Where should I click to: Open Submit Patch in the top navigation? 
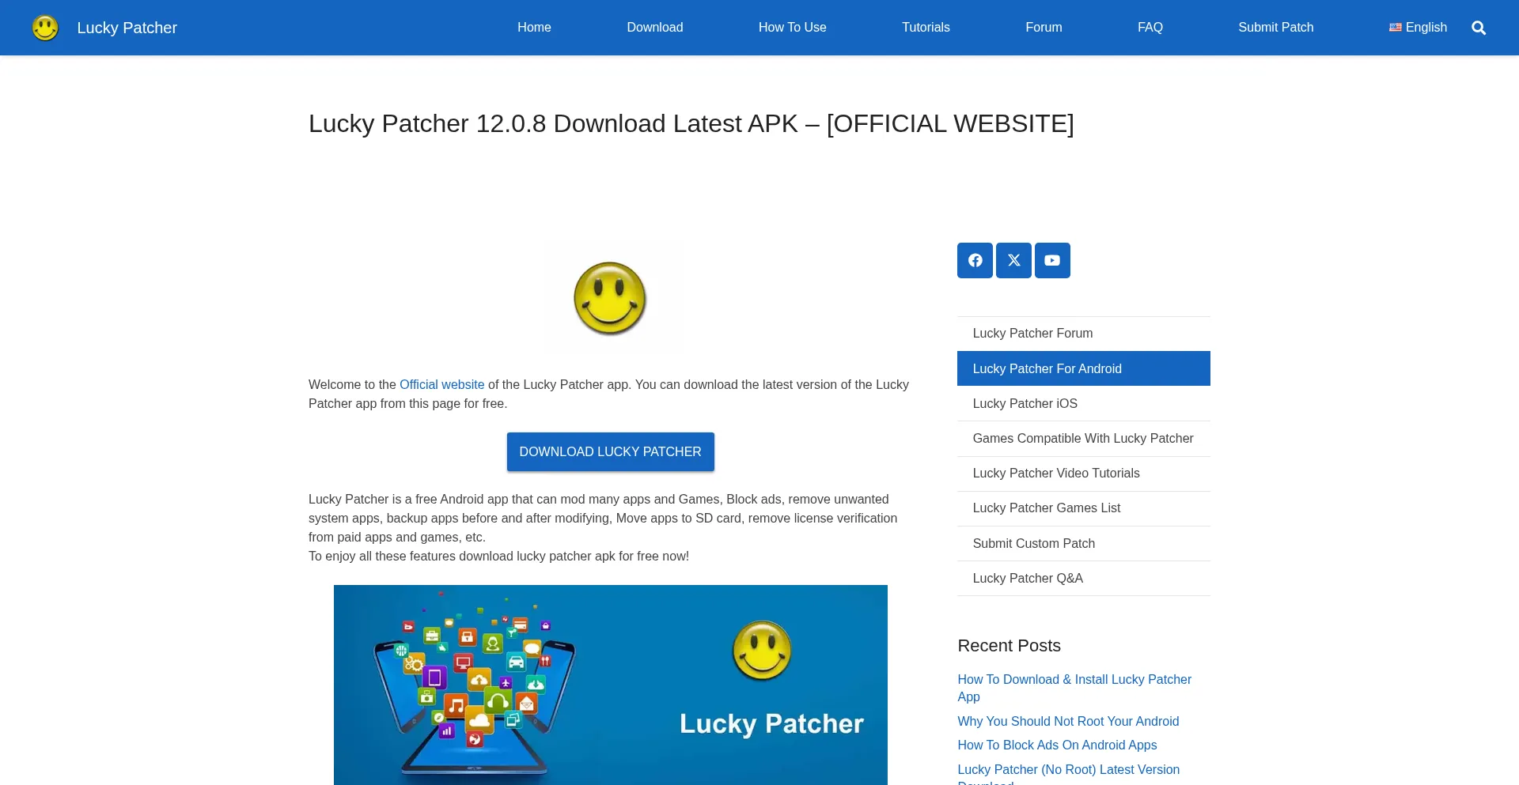point(1275,27)
